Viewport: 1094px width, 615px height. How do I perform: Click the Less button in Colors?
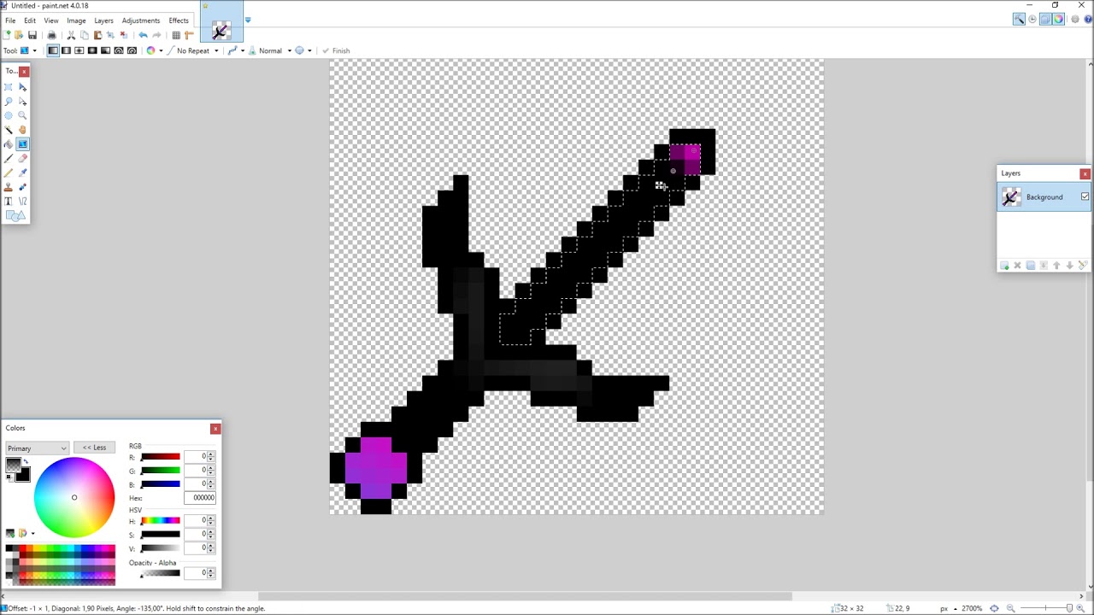[x=94, y=448]
